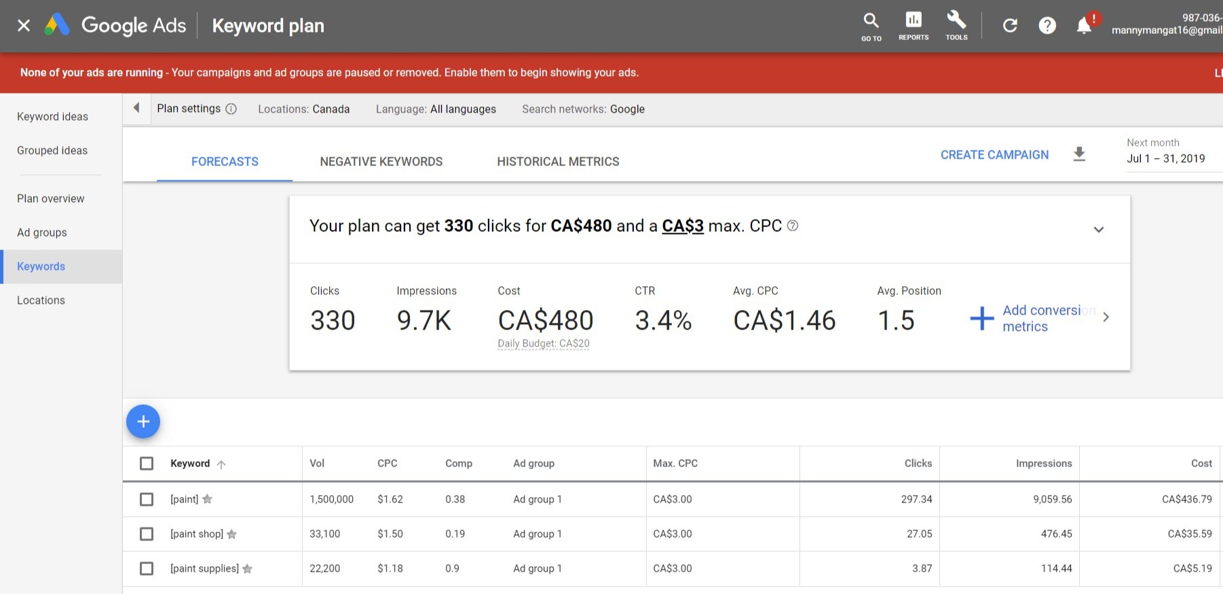Screen dimensions: 1223x594
Task: Open Locations in sidebar
Action: 41,300
